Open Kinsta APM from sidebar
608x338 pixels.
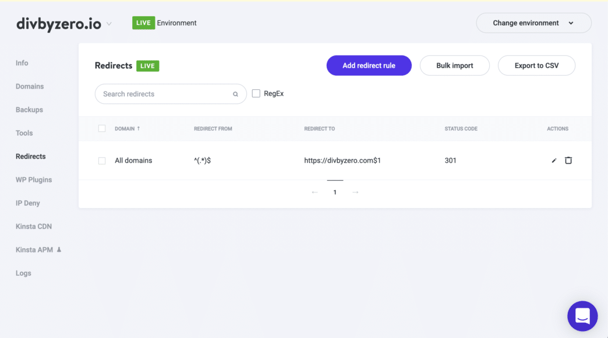coord(34,249)
